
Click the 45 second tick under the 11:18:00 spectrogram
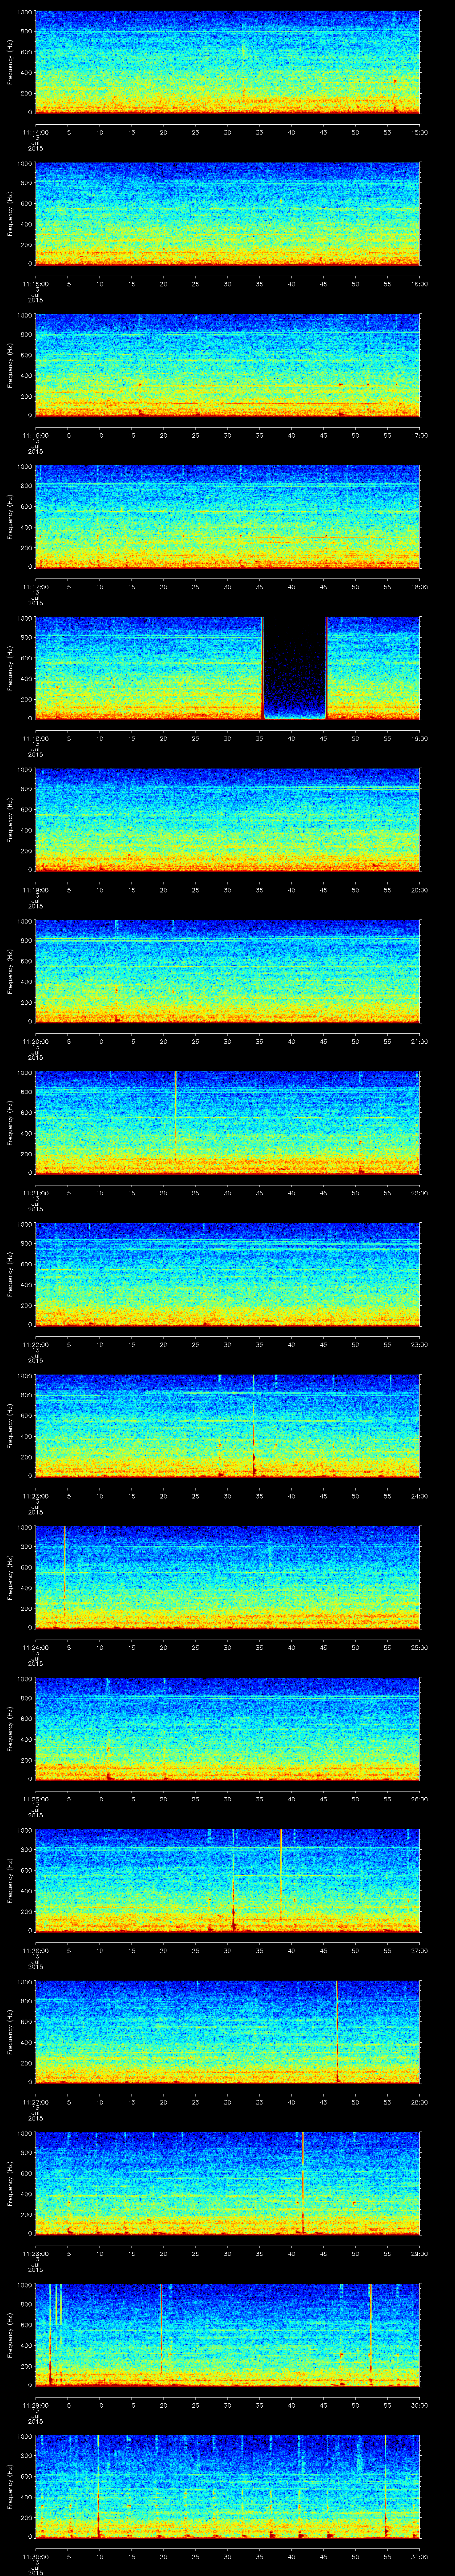pyautogui.click(x=324, y=739)
